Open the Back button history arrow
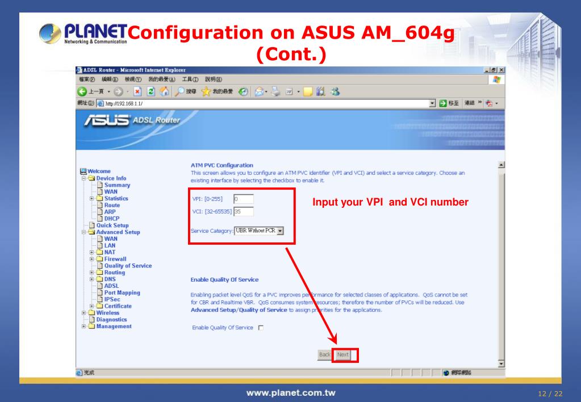 109,91
